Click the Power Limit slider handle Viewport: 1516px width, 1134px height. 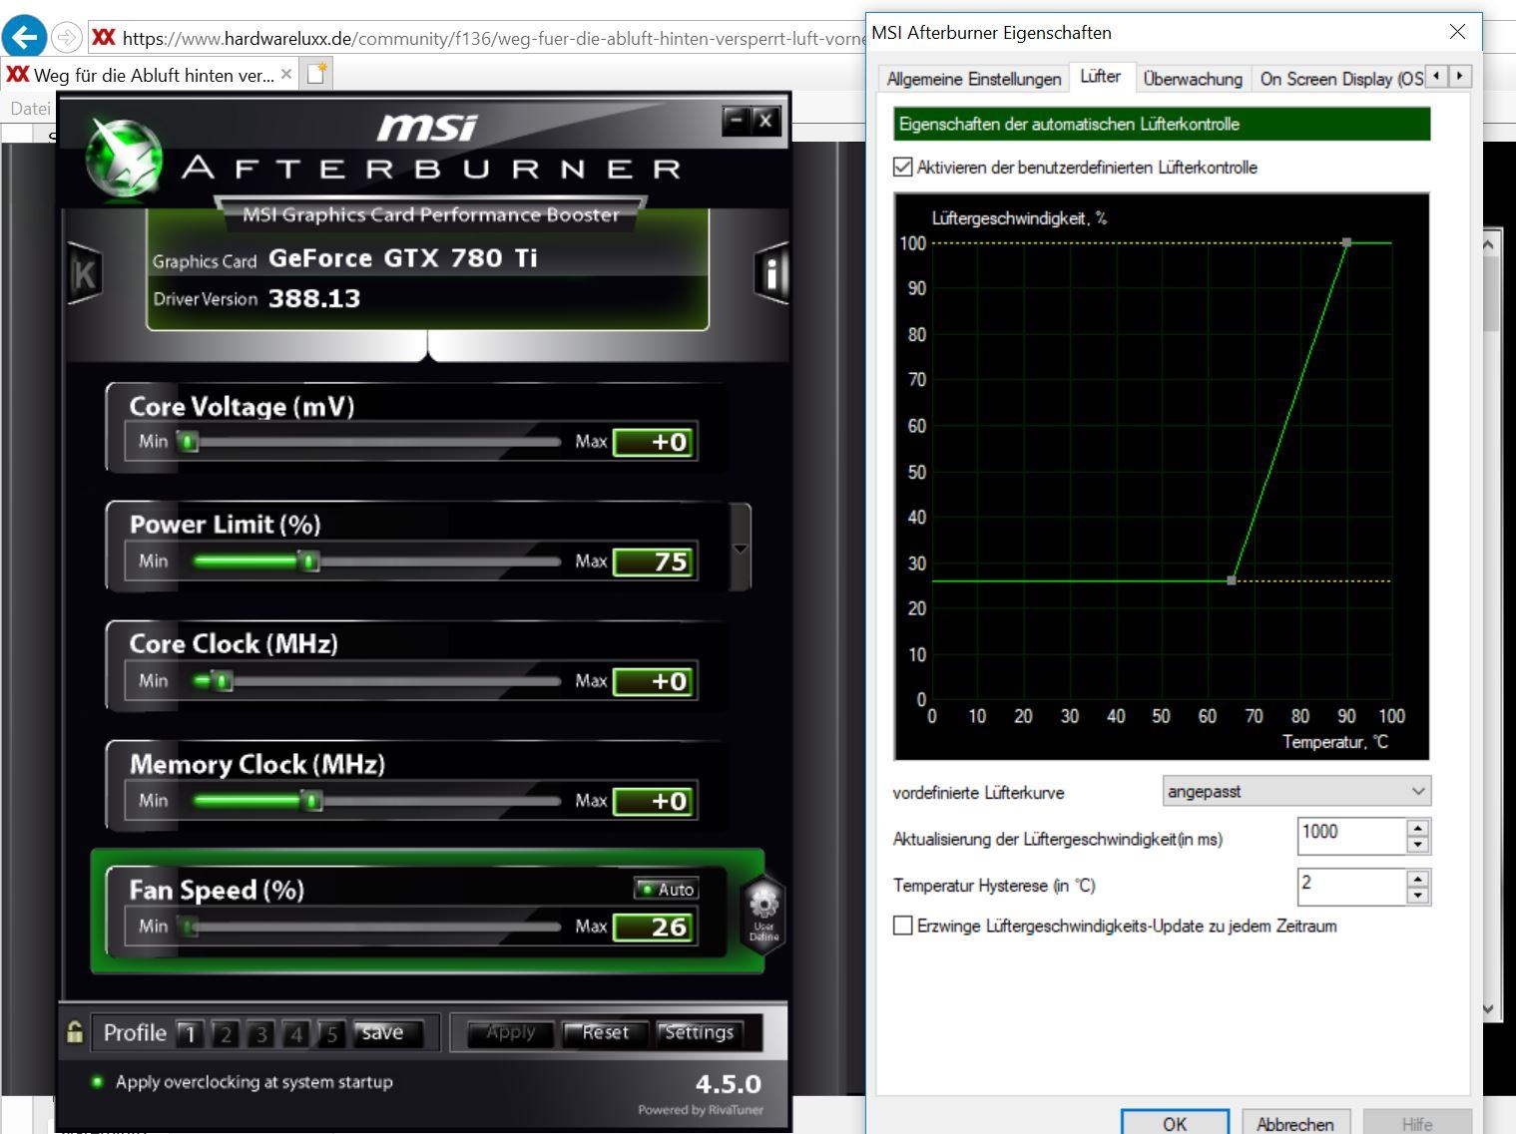(309, 561)
